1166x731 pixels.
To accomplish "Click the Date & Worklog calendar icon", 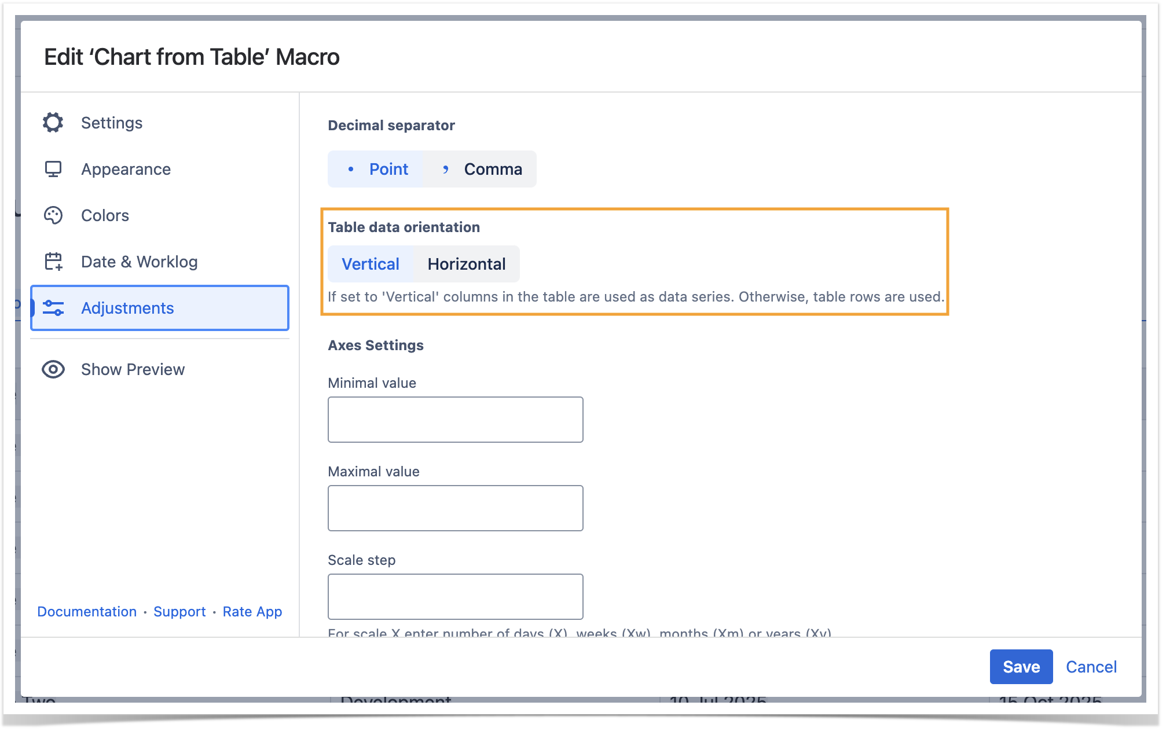I will tap(53, 262).
